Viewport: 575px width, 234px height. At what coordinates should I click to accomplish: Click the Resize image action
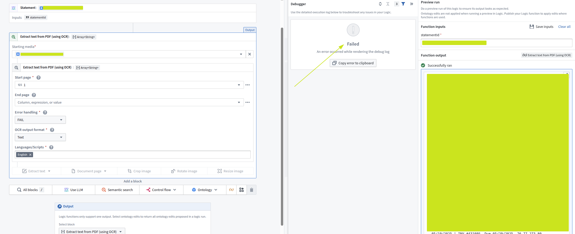click(230, 171)
